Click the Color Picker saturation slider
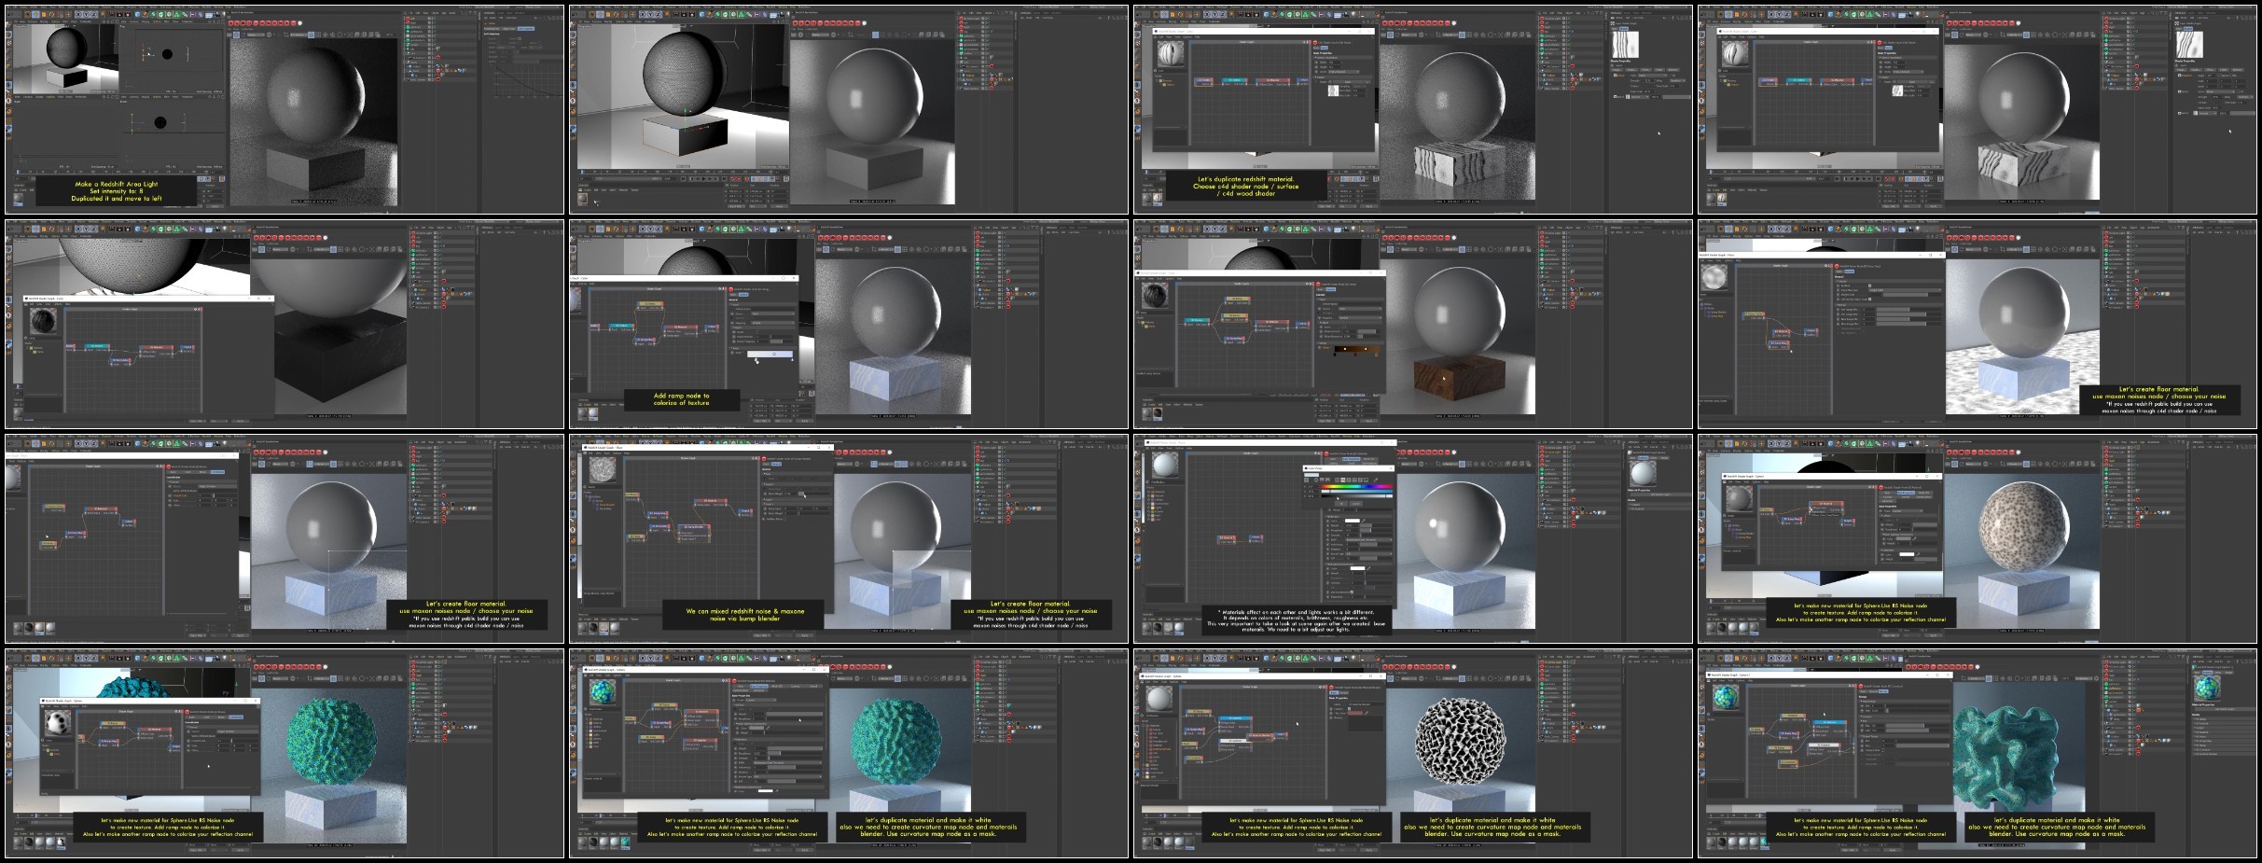This screenshot has width=2262, height=863. click(x=1356, y=492)
